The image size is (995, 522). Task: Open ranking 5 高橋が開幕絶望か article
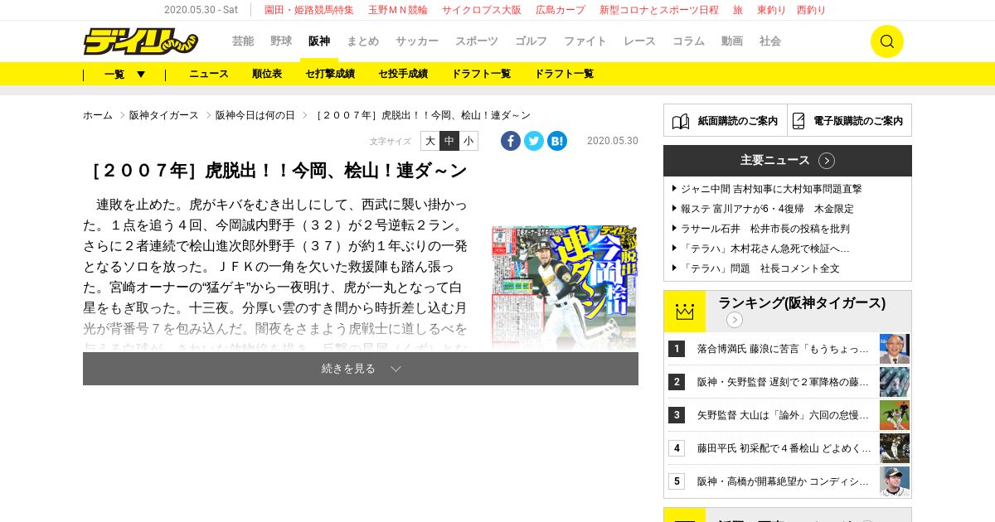pyautogui.click(x=783, y=481)
